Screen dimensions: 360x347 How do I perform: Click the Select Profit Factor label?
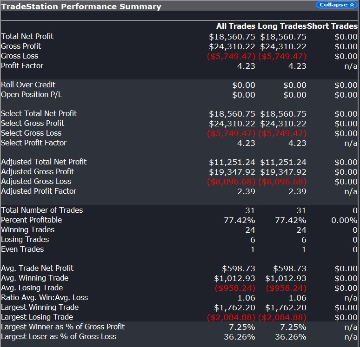34,143
